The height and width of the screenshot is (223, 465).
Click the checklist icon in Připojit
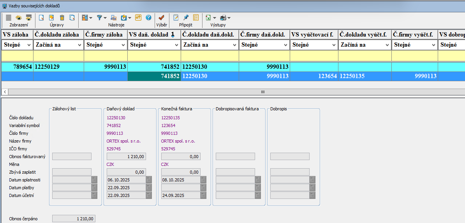tap(196, 17)
